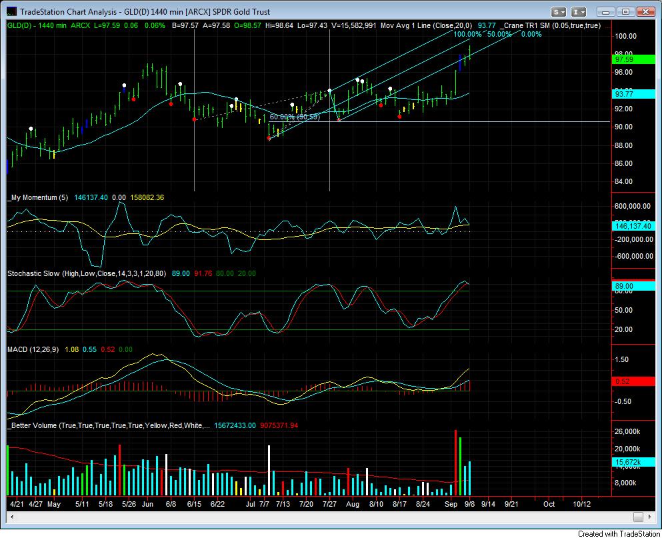Click the 6/15 date axis label
This screenshot has width=662, height=538.
(194, 504)
